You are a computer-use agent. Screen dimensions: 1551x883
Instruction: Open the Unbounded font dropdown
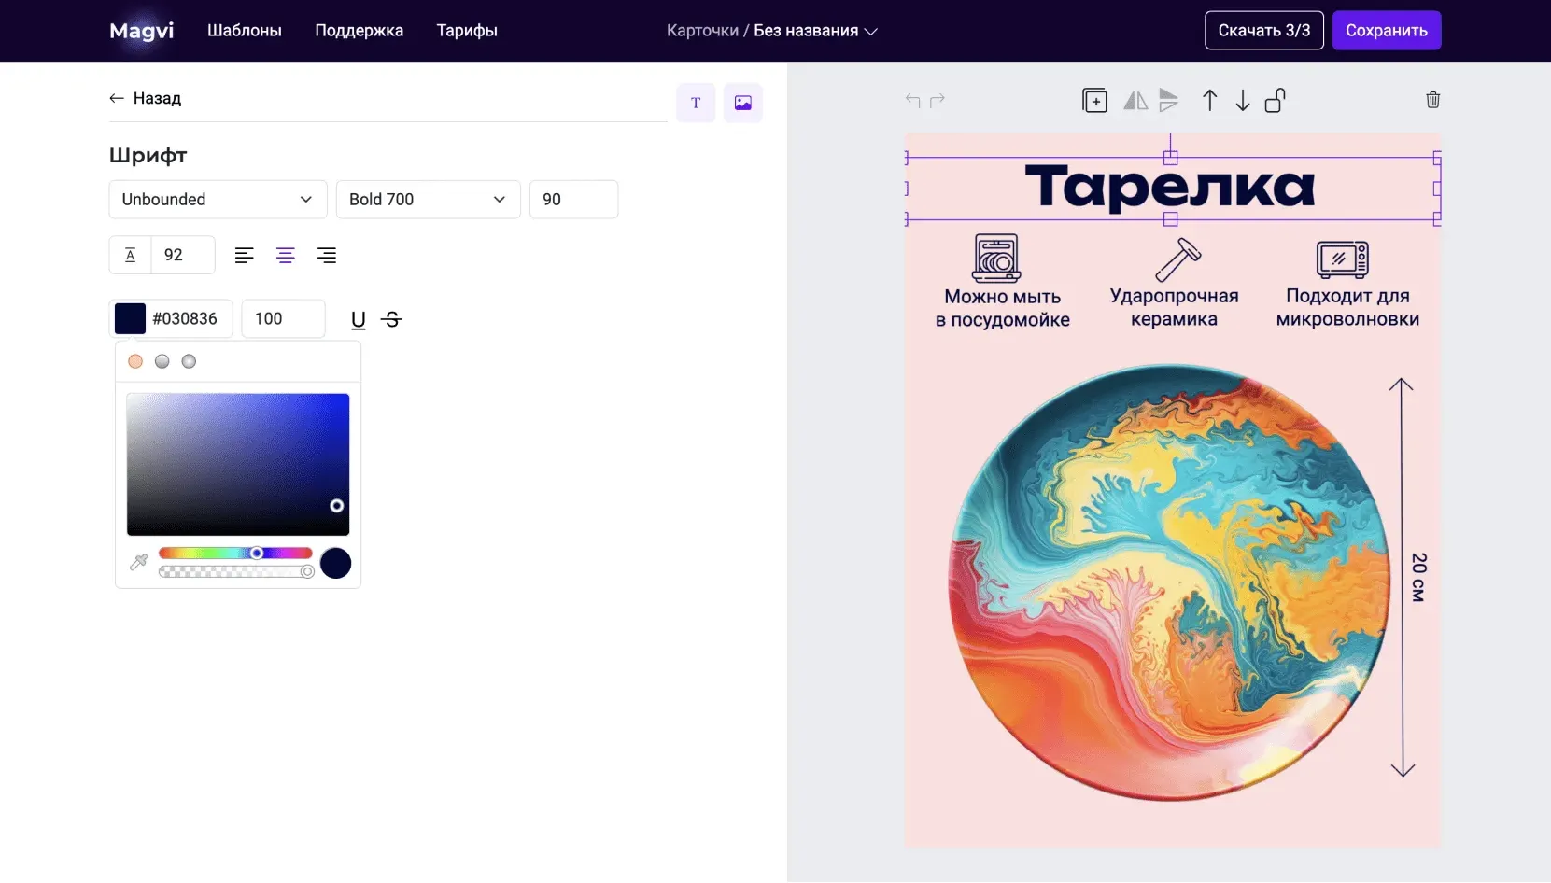(x=218, y=200)
